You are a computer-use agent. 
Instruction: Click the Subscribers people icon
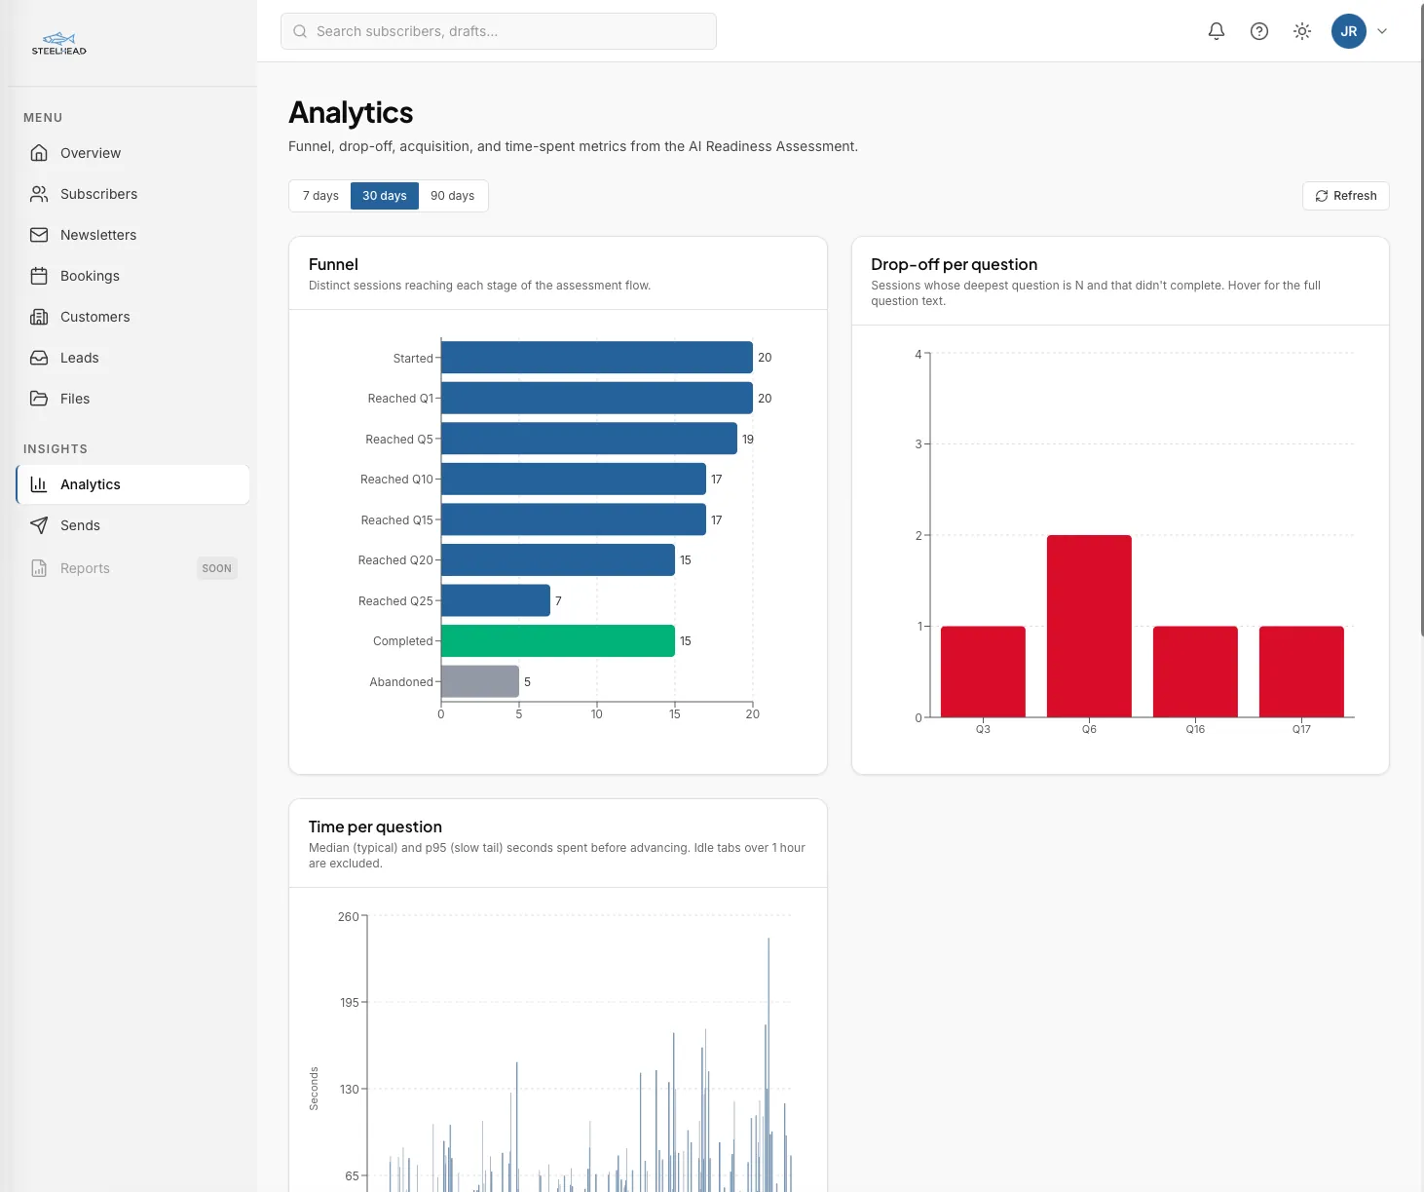coord(39,194)
